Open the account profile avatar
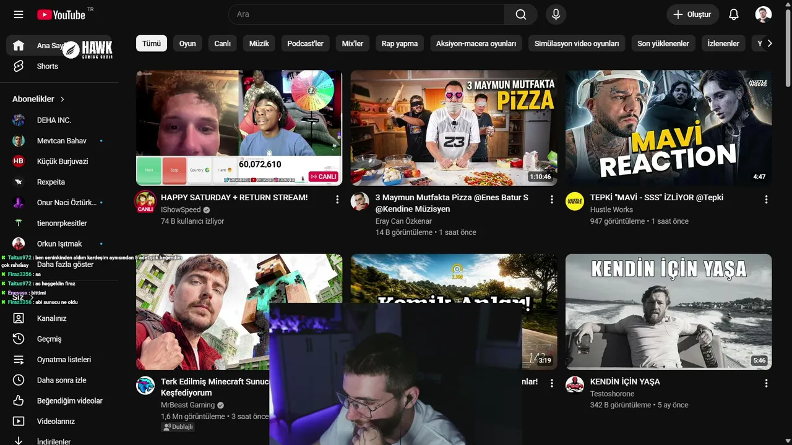 coord(764,14)
